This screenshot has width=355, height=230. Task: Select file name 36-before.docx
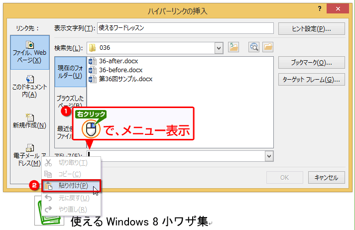pos(120,70)
